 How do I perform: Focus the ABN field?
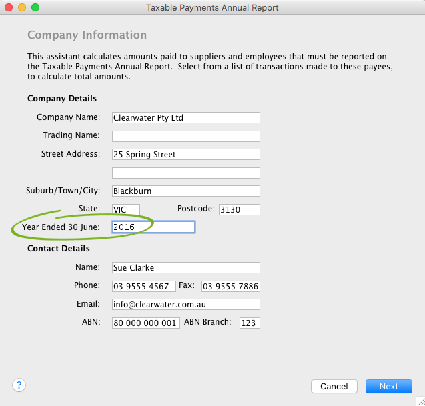[145, 323]
